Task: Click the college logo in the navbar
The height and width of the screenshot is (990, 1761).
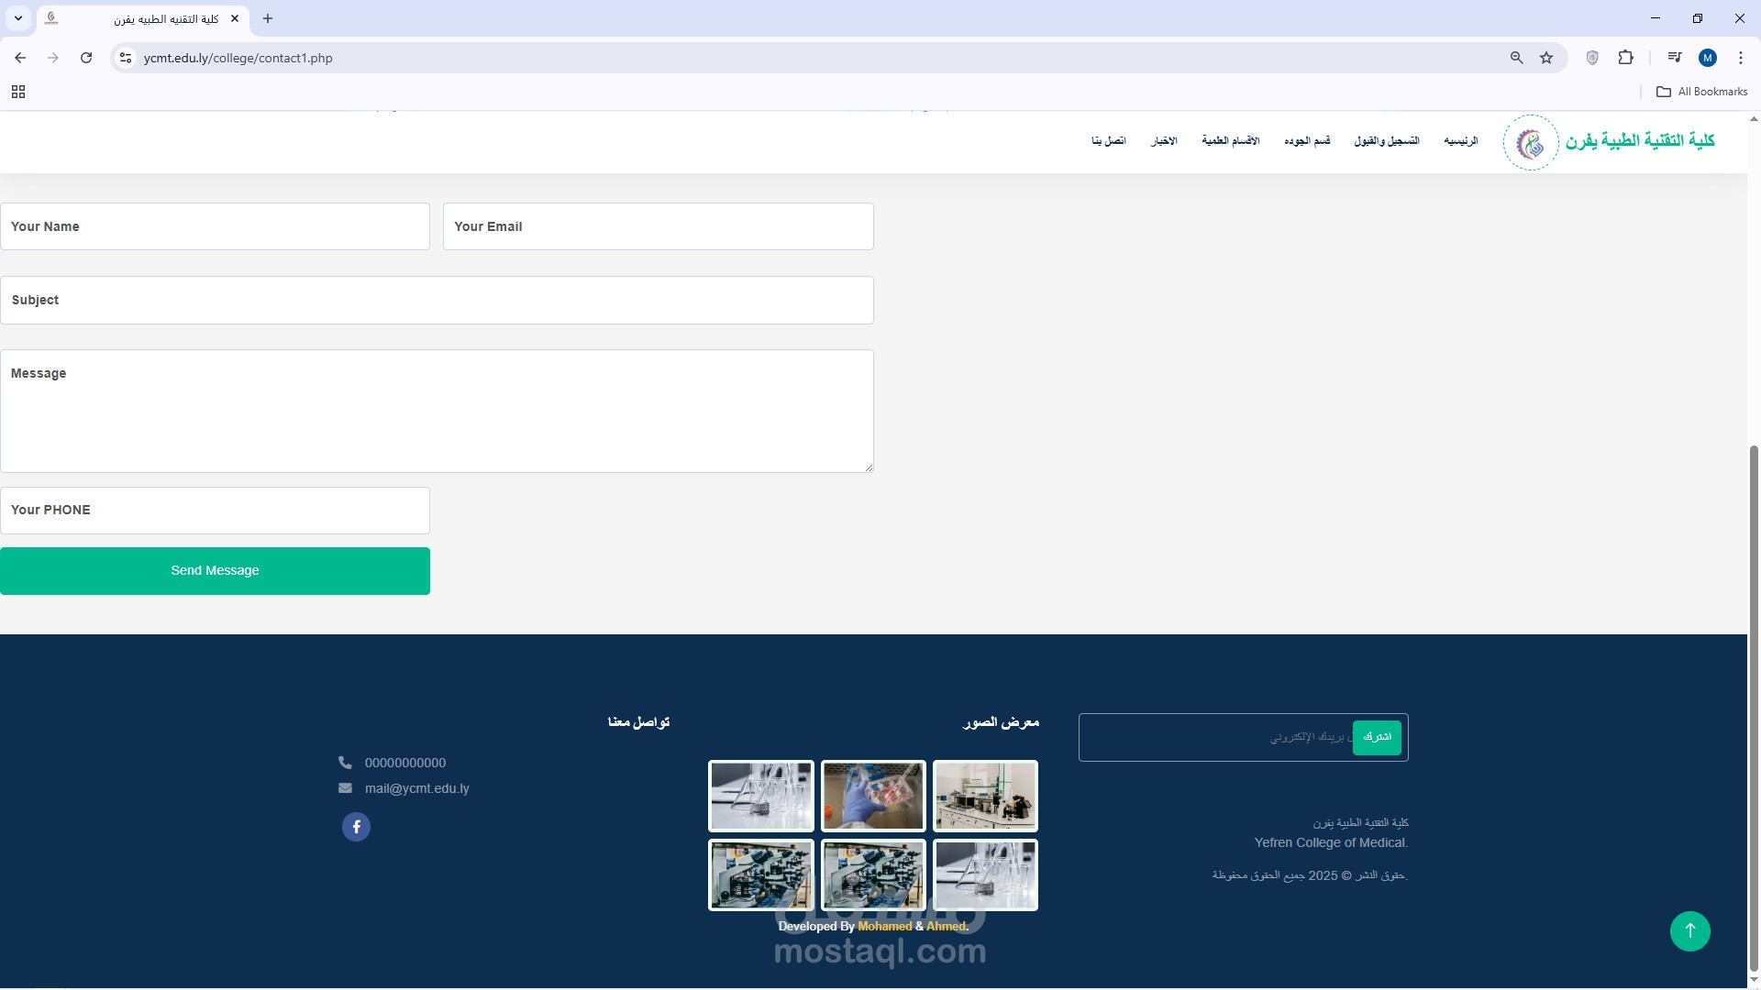Action: (x=1530, y=143)
